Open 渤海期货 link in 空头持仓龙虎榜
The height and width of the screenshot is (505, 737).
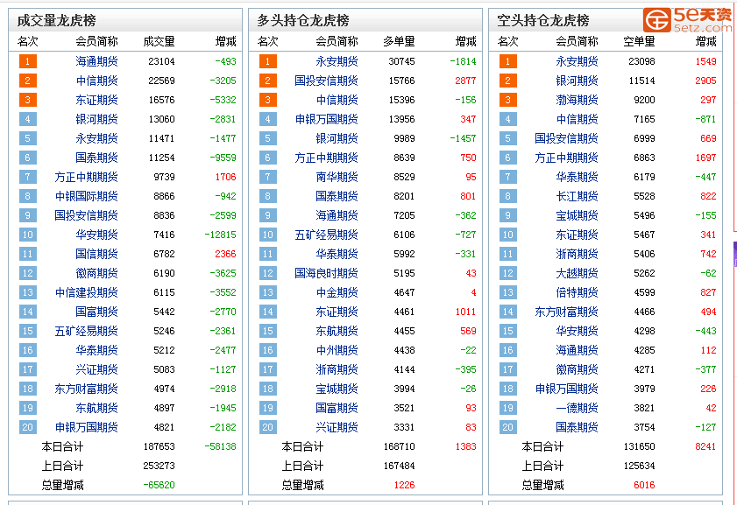[578, 100]
